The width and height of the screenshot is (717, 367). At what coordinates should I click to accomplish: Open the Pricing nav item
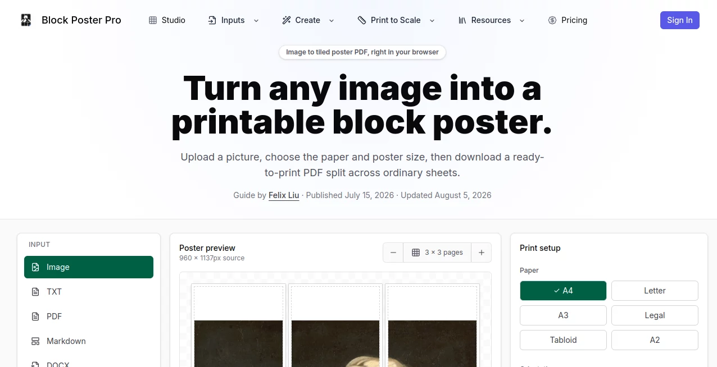click(568, 20)
